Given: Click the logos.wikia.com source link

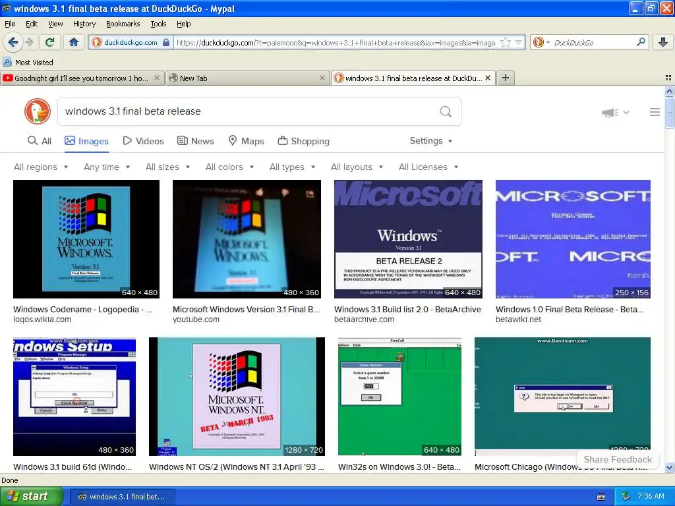Looking at the screenshot, I should (42, 320).
